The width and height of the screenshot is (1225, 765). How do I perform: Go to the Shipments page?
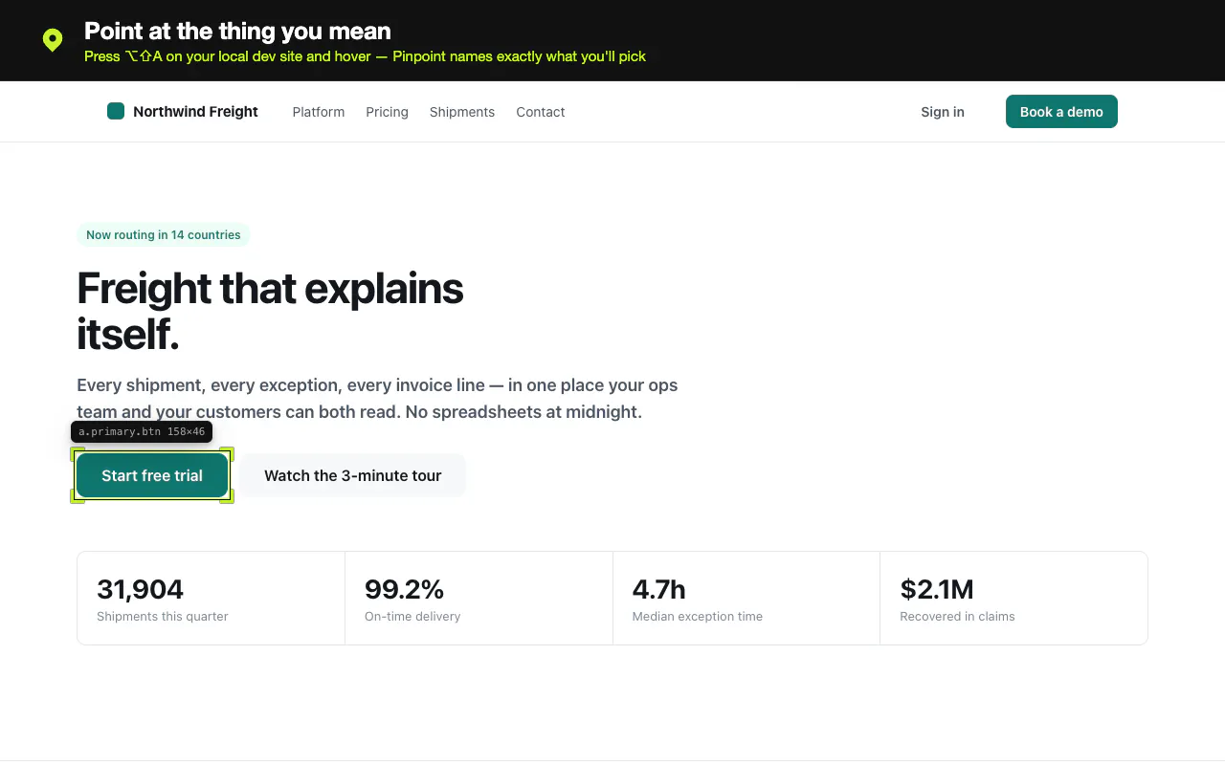coord(462,112)
